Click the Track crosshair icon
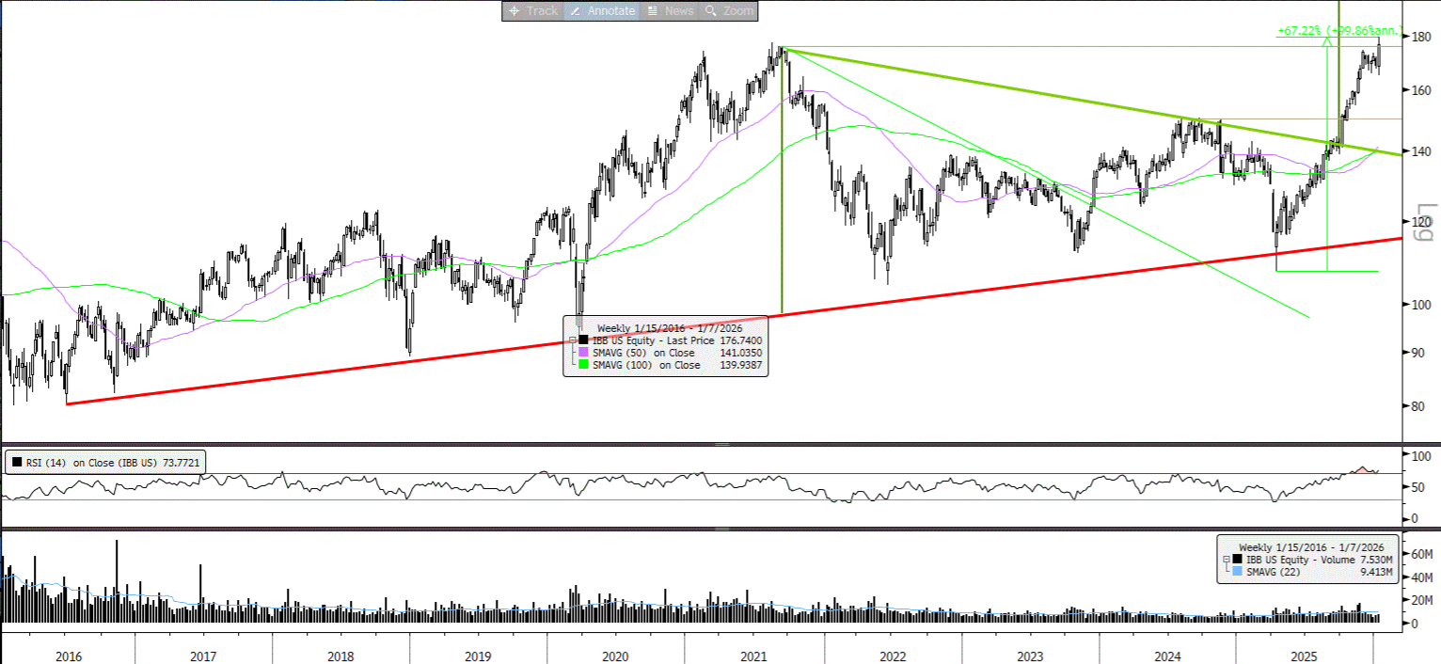This screenshot has height=664, width=1441. point(515,11)
